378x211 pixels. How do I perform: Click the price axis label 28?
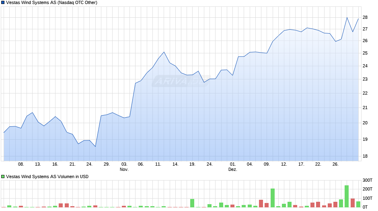point(365,17)
